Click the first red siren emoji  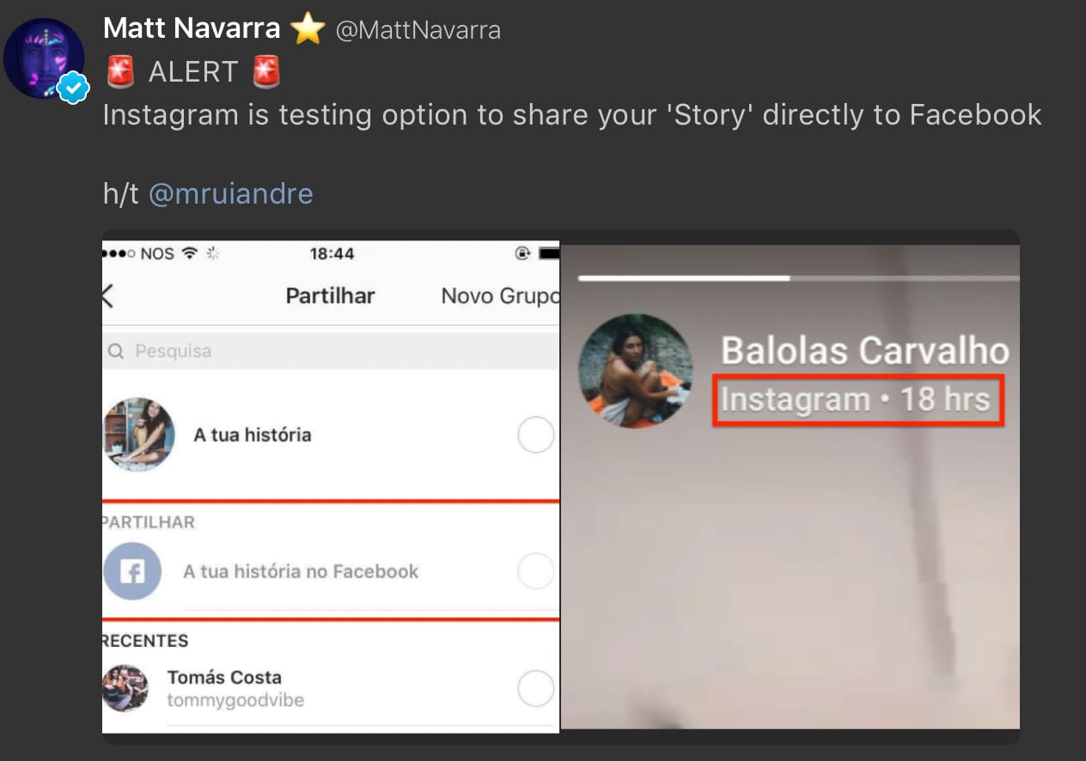[x=121, y=72]
